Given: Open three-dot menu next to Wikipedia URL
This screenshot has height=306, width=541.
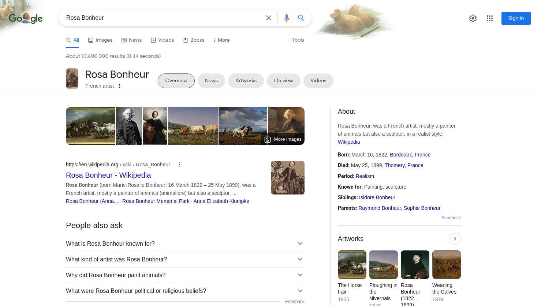Looking at the screenshot, I should 179,165.
